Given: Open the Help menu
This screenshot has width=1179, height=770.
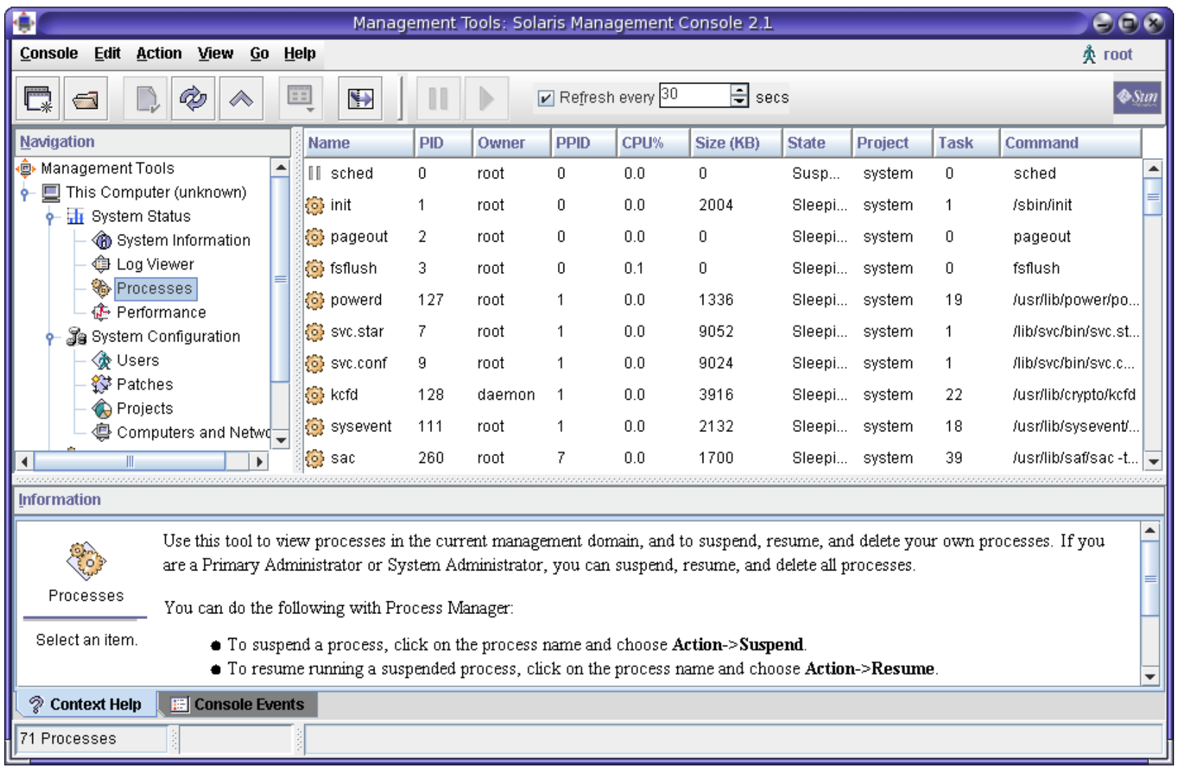Looking at the screenshot, I should (300, 53).
